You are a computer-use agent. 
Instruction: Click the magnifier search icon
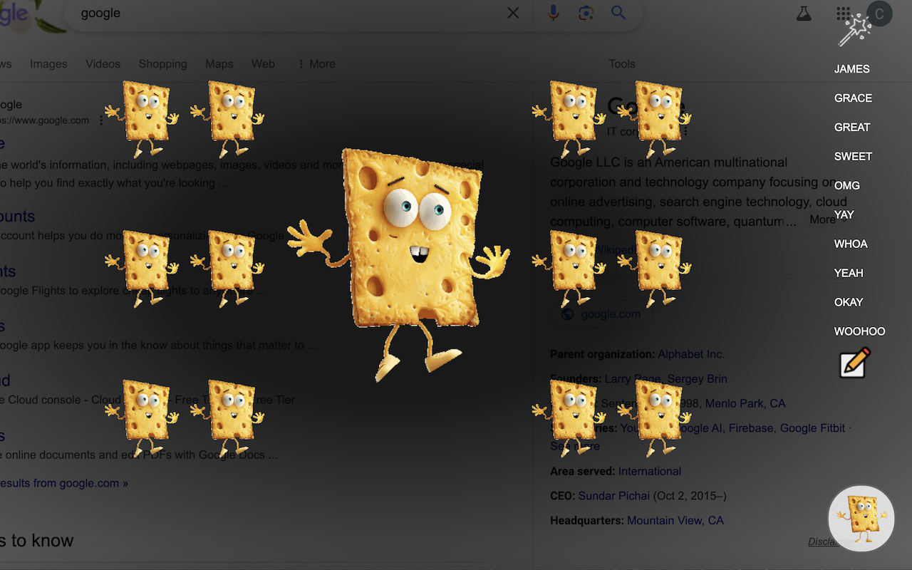point(618,13)
